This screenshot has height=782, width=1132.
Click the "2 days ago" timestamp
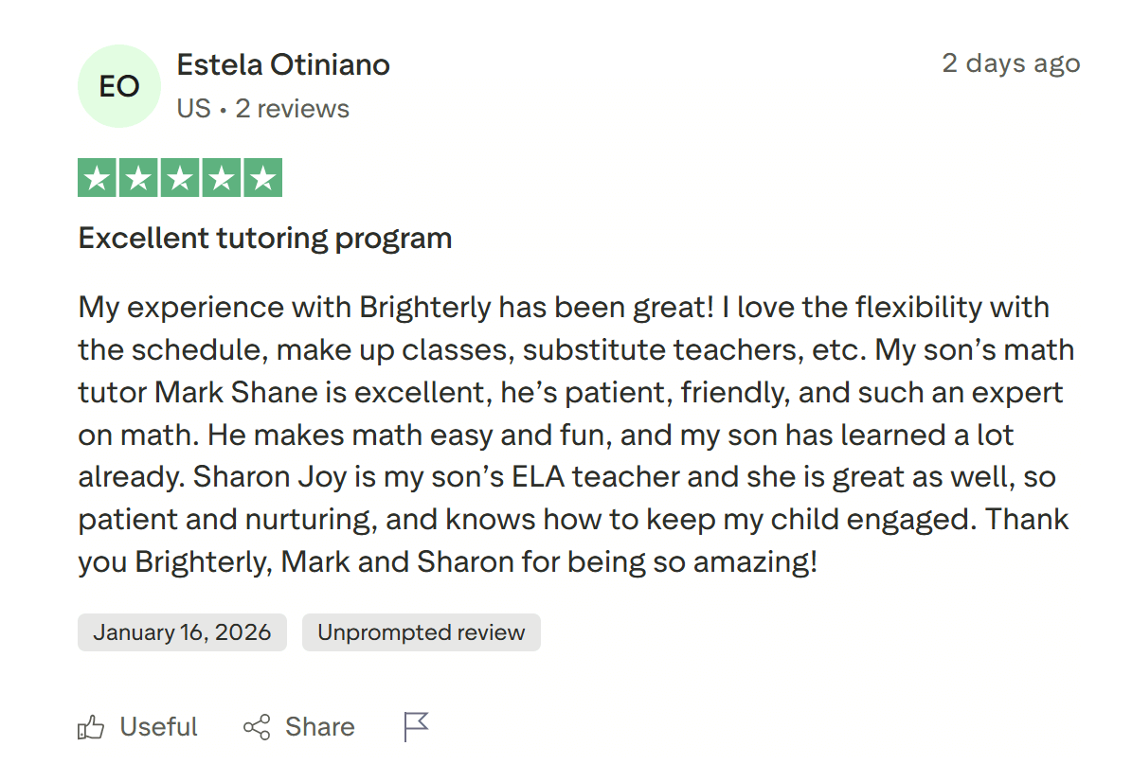[1011, 63]
